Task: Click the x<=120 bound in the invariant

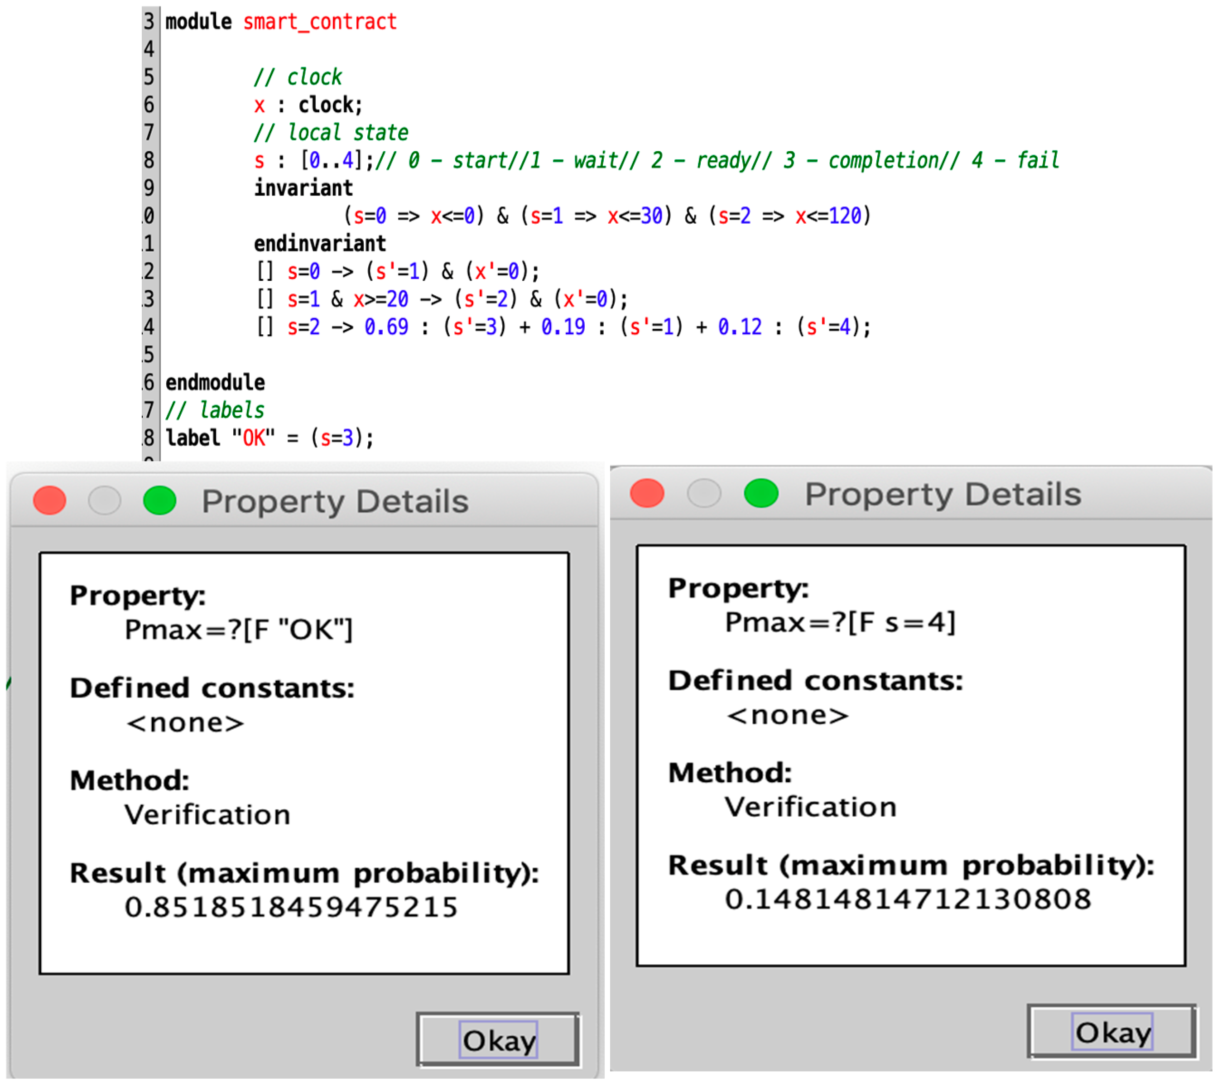Action: 827,216
